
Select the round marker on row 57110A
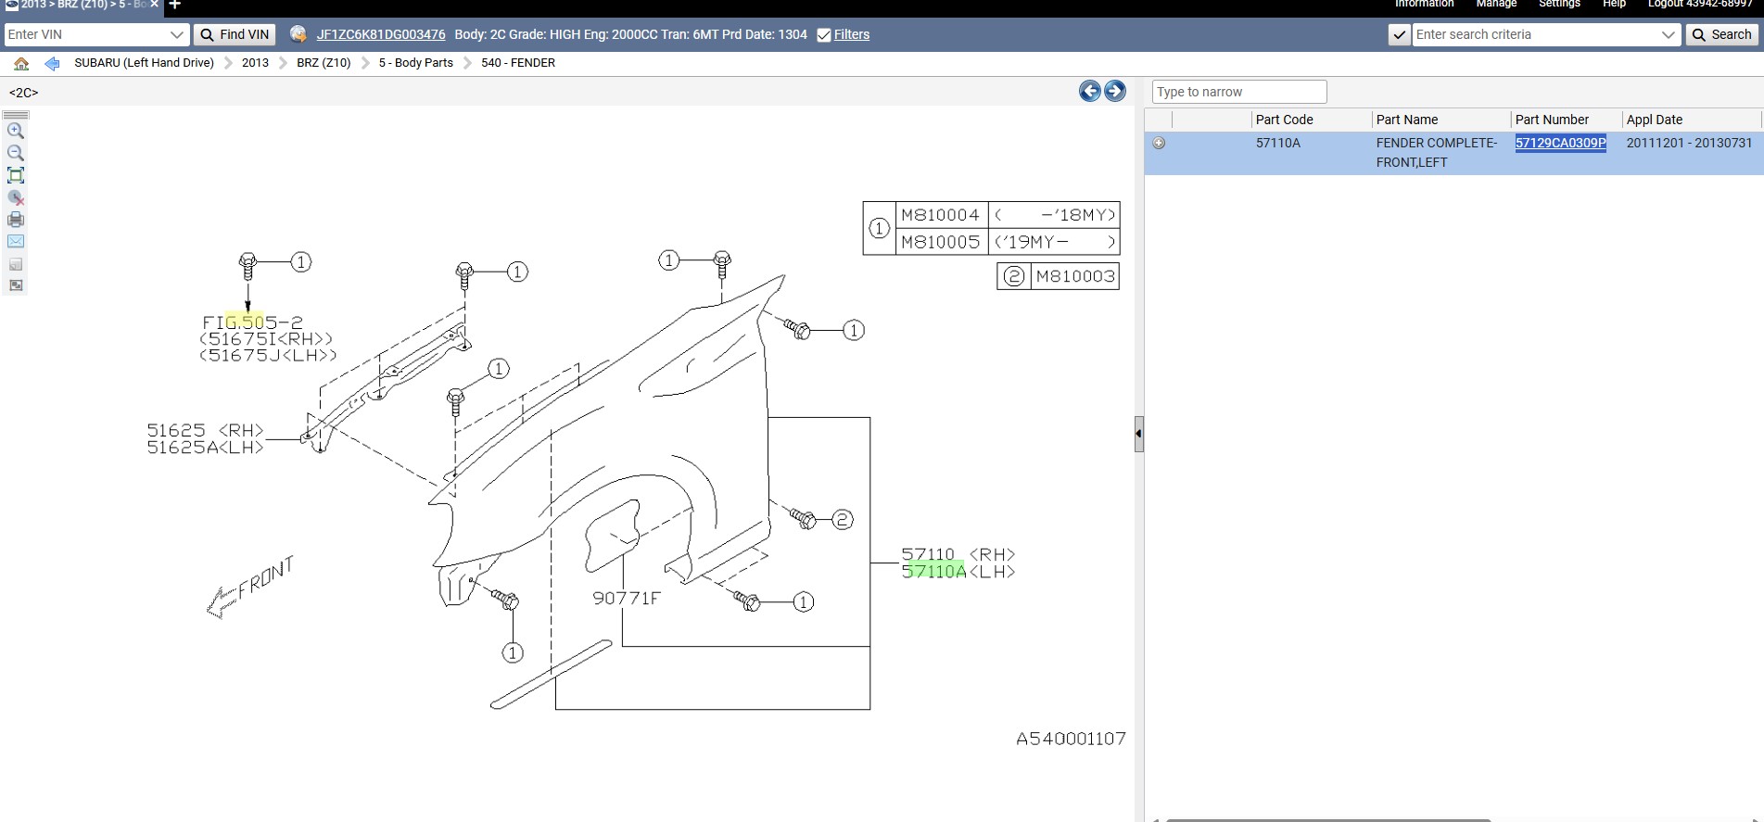[1159, 143]
